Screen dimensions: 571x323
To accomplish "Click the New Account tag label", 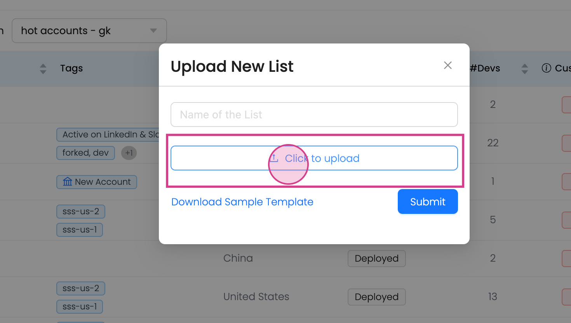I will point(103,182).
